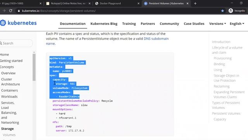Jump to Provisioning section
This screenshot has width=248, height=140.
point(222,58)
